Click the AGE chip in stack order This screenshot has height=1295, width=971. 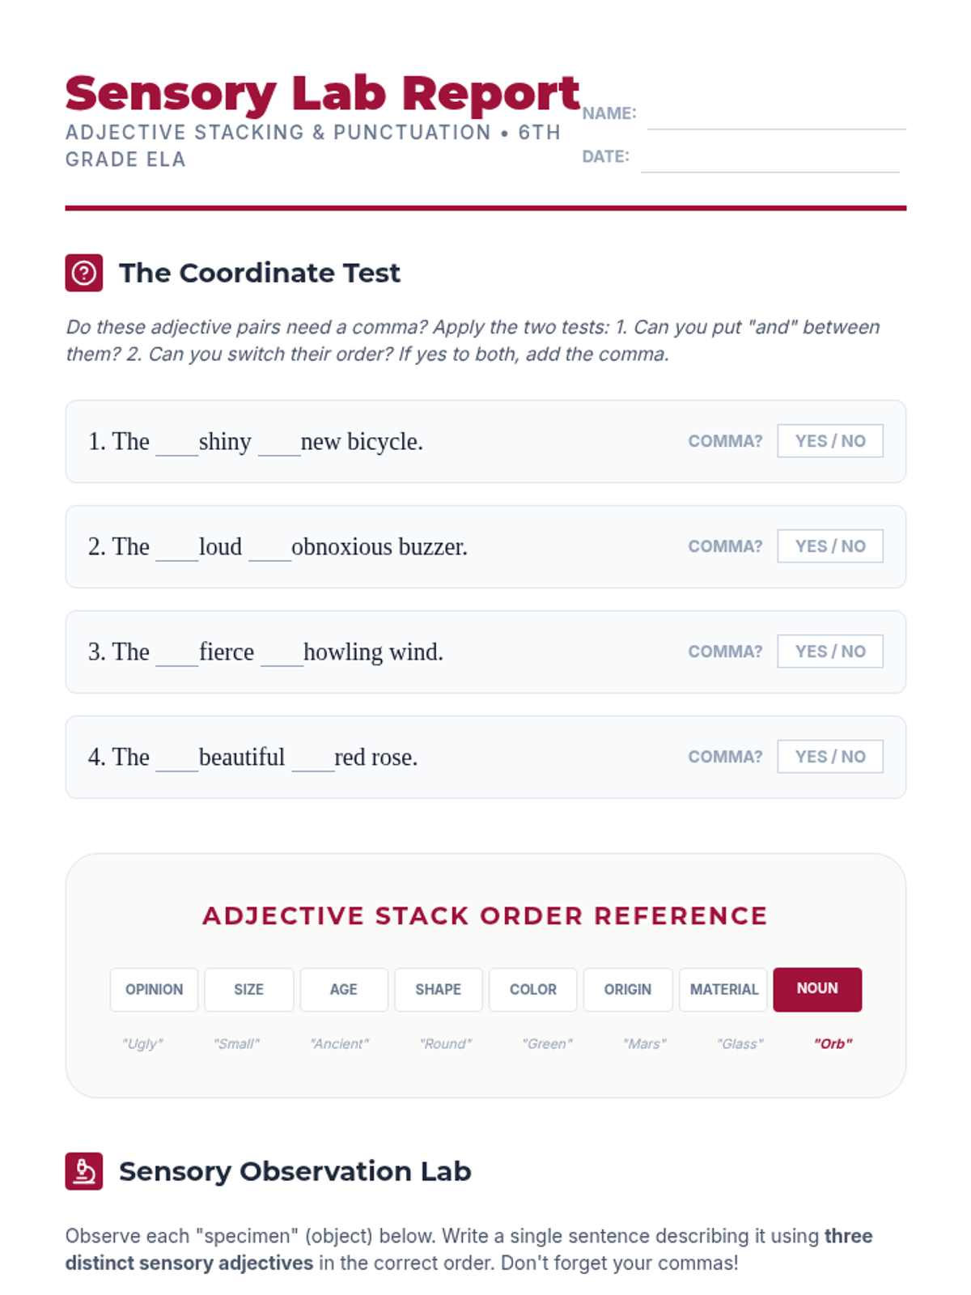pyautogui.click(x=344, y=990)
